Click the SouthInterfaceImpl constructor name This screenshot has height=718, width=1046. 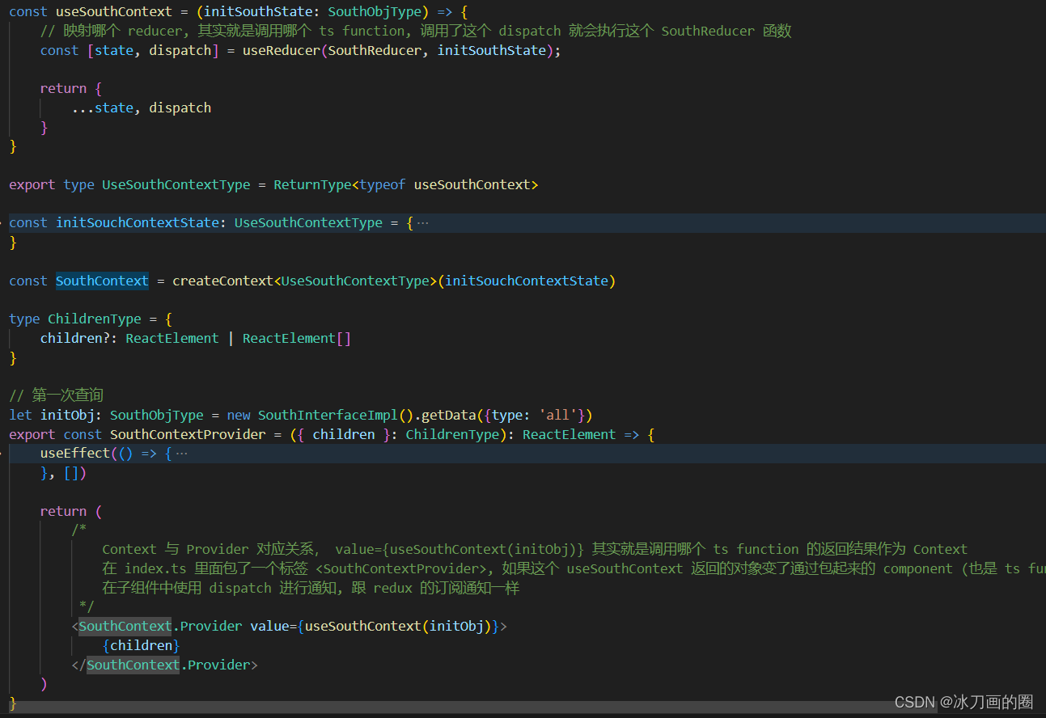pyautogui.click(x=328, y=415)
